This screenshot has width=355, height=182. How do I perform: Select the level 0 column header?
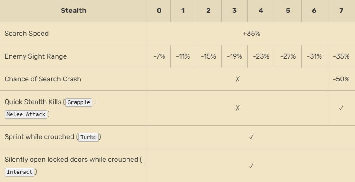tap(159, 11)
